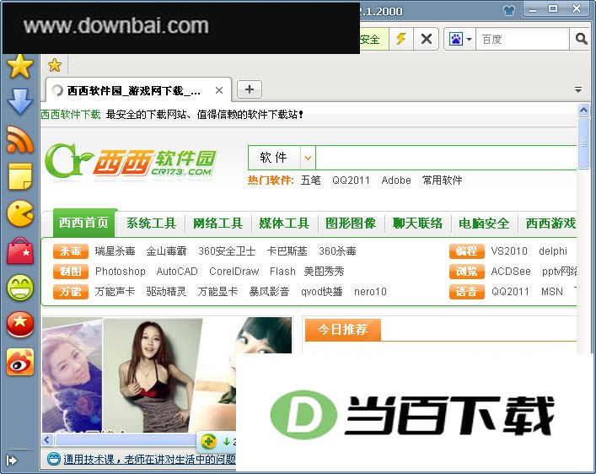
Task: Click the 制图 orange category button
Action: coord(70,272)
